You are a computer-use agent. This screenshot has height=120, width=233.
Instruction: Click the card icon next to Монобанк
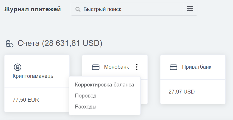pyautogui.click(x=96, y=67)
